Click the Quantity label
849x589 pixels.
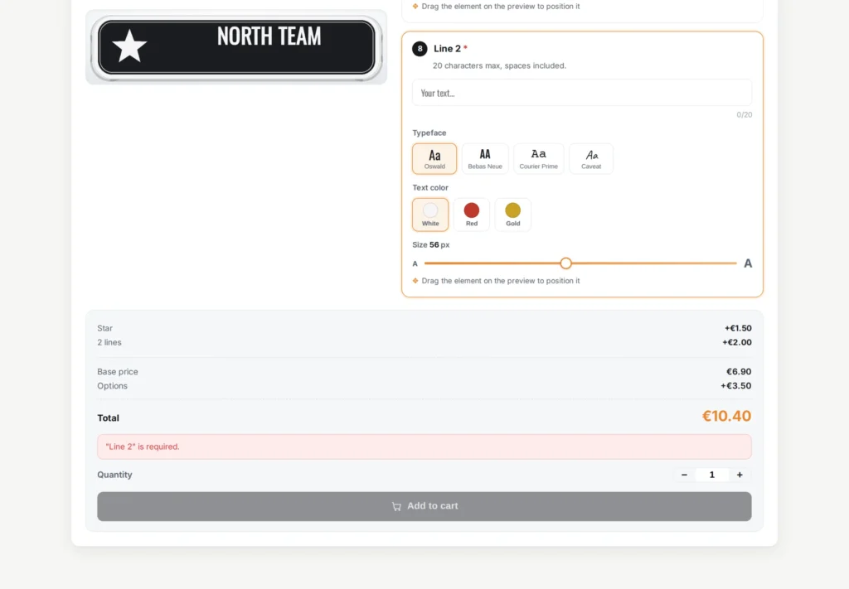coord(114,475)
